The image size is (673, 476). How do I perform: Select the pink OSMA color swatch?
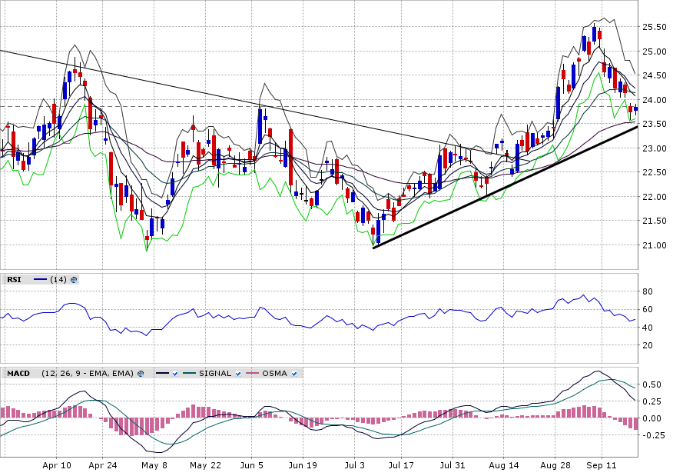pyautogui.click(x=252, y=374)
